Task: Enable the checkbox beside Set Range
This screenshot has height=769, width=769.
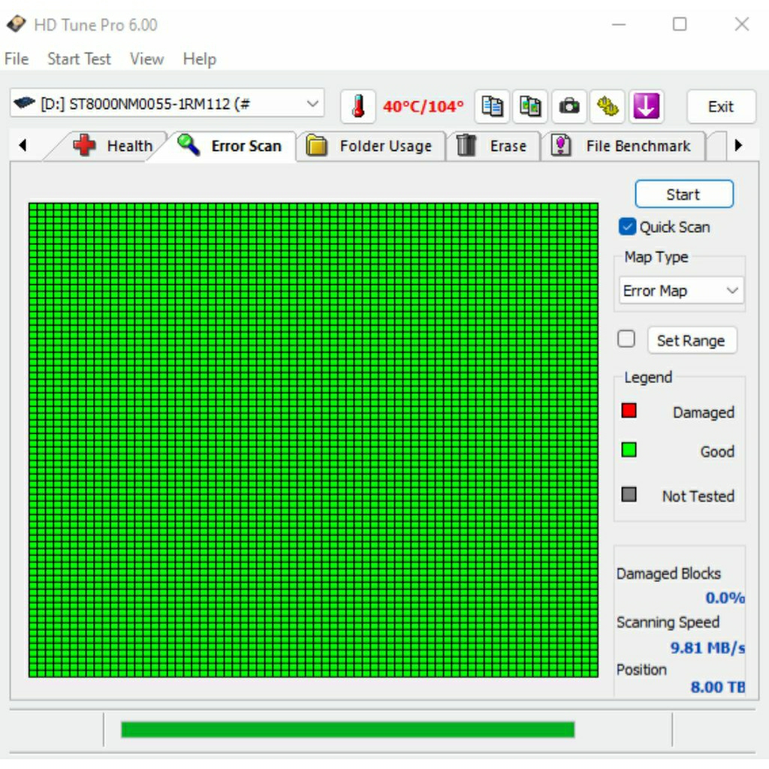Action: click(x=626, y=339)
